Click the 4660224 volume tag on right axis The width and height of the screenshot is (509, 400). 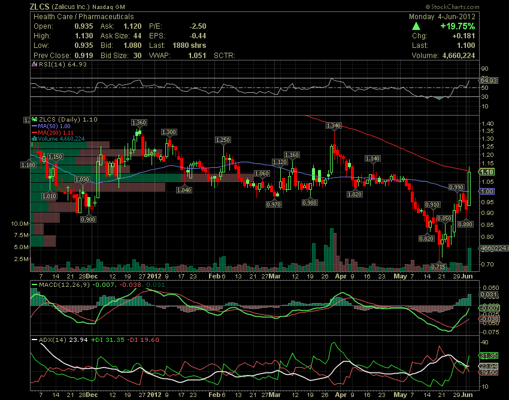click(494, 248)
